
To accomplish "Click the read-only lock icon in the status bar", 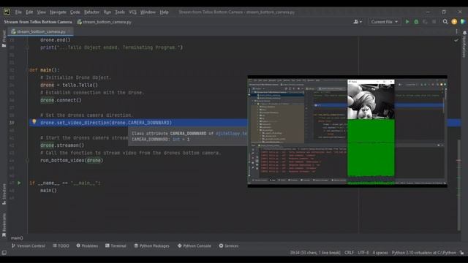I will (461, 253).
